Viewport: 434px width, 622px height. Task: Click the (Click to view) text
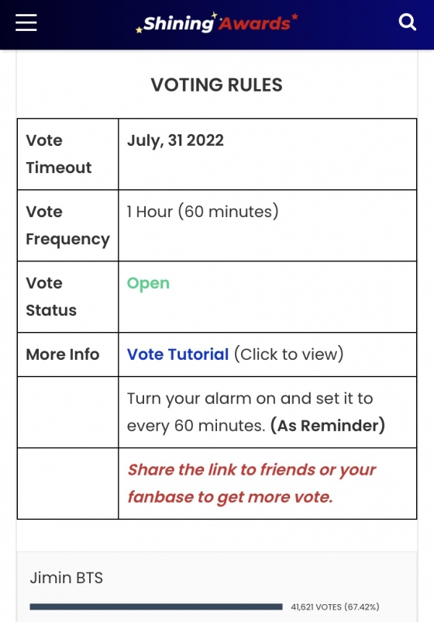click(x=288, y=354)
